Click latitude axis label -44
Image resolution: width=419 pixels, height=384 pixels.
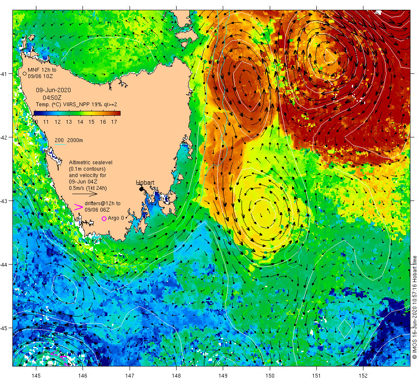(x=4, y=264)
